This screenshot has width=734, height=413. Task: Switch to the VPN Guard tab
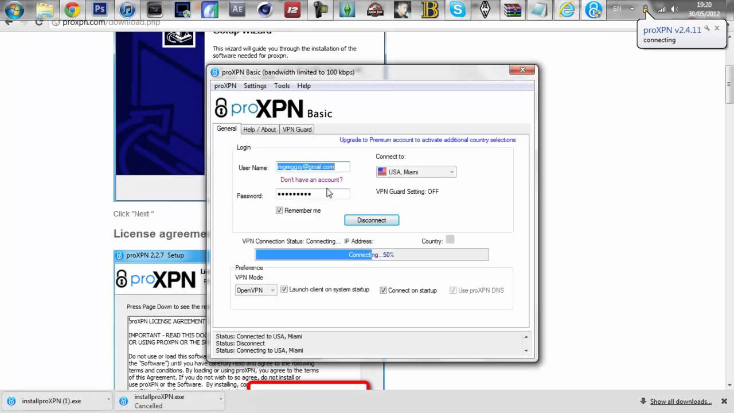pyautogui.click(x=297, y=130)
